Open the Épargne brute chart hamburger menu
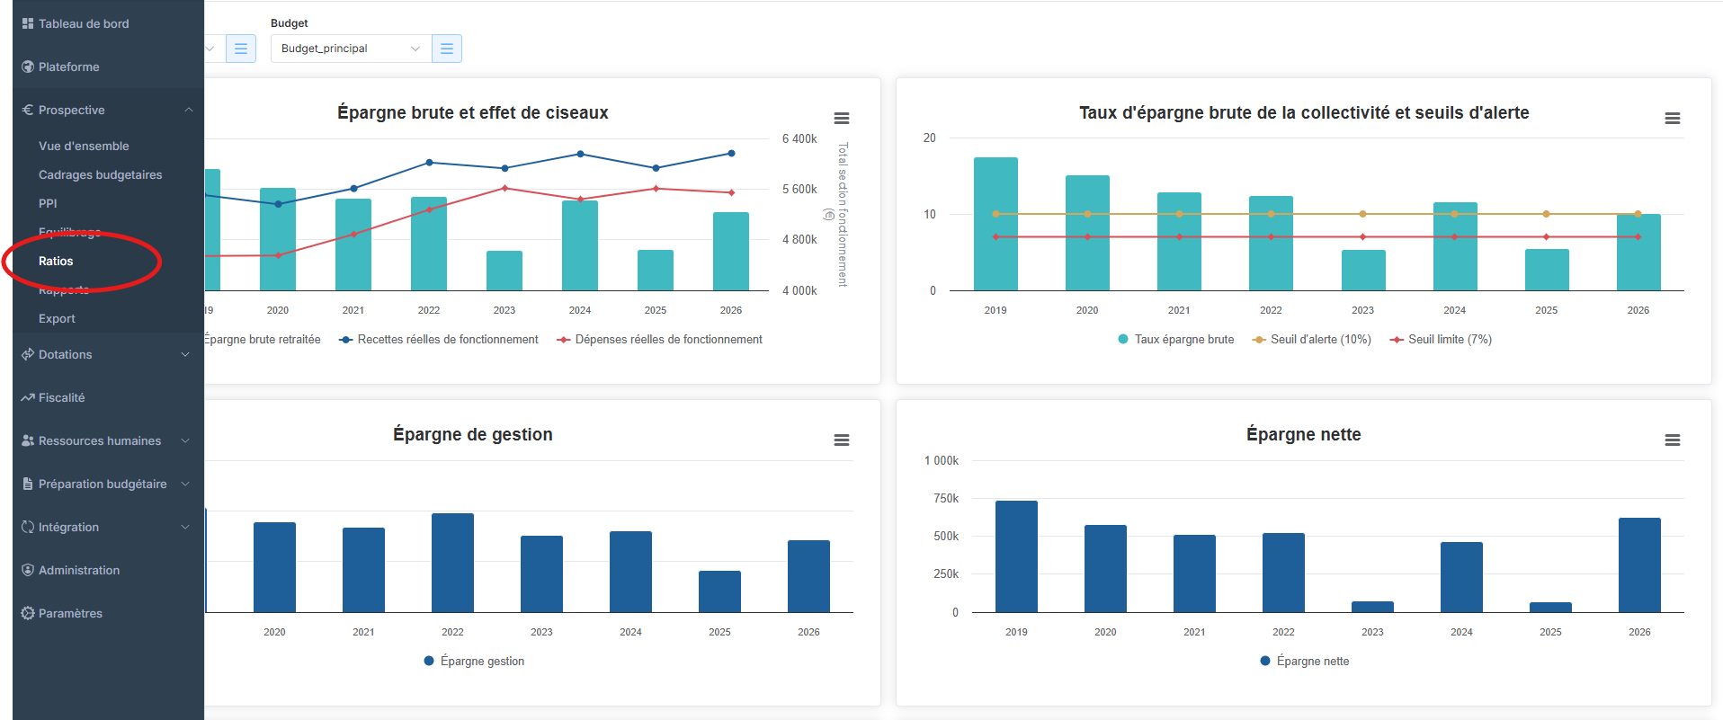 click(841, 119)
